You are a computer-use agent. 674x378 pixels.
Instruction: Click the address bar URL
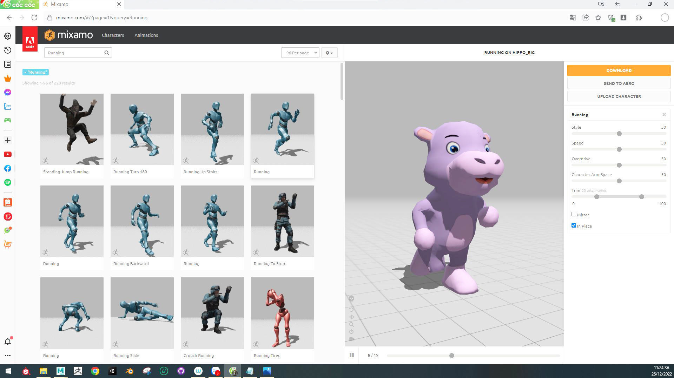[x=102, y=18]
